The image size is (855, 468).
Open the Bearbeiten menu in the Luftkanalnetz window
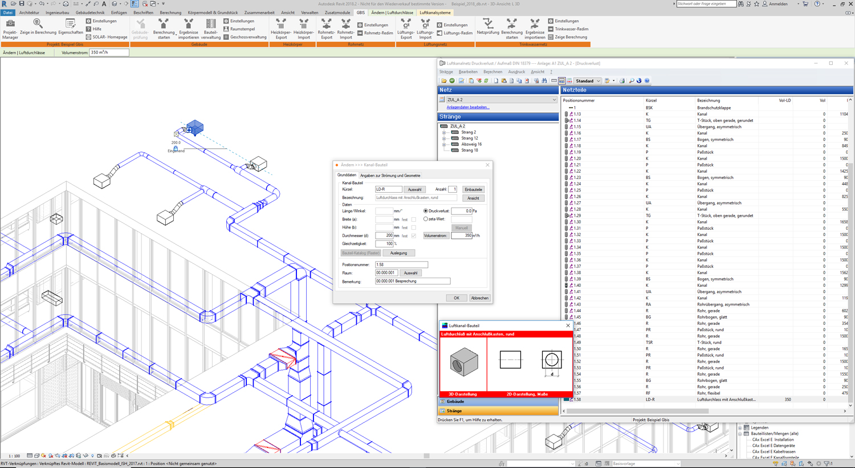(468, 72)
